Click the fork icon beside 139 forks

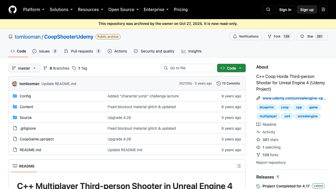(x=258, y=155)
